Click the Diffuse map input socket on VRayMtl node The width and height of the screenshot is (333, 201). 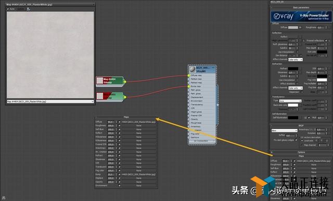(188, 75)
